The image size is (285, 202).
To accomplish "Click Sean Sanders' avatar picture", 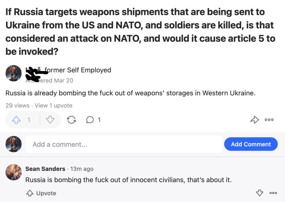I will [13, 172].
